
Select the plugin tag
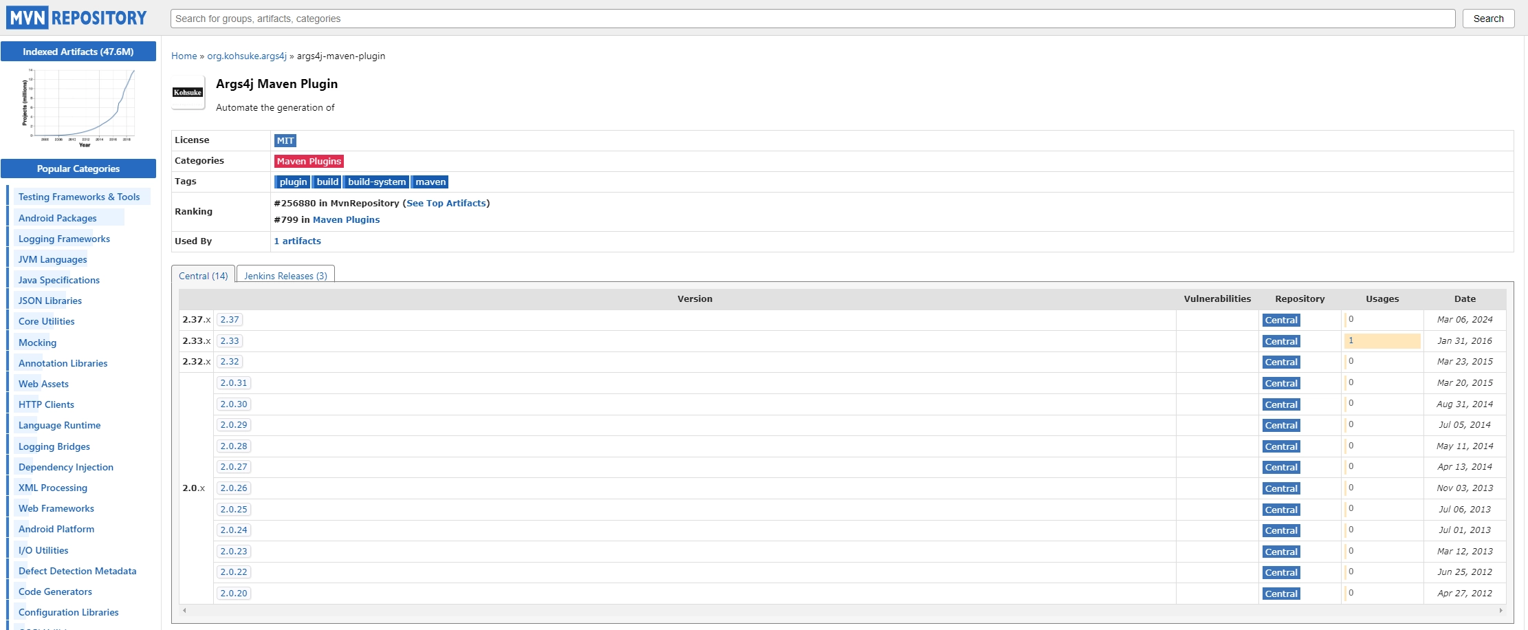[292, 182]
